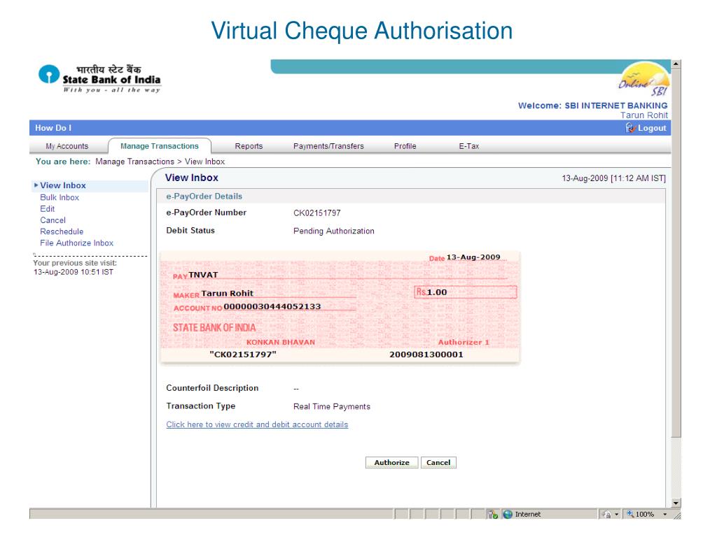
Task: Switch to the E-Tax tab
Action: (x=469, y=146)
